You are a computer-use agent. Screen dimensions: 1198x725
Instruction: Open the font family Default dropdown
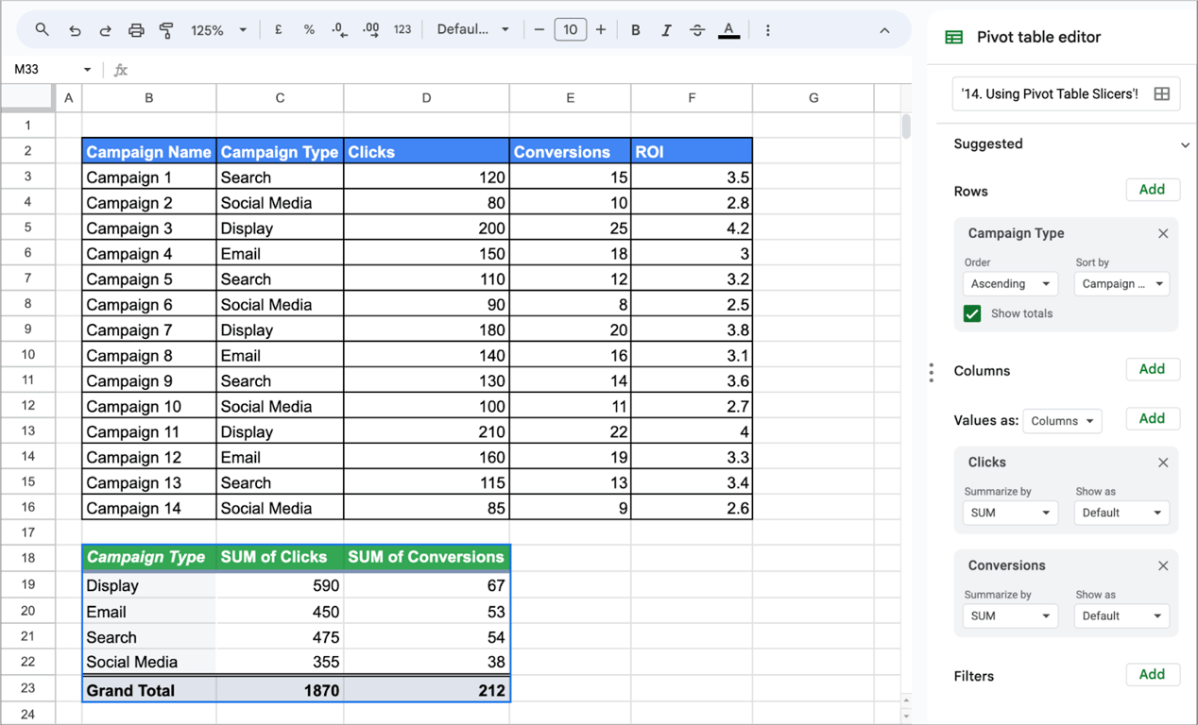[x=472, y=30]
